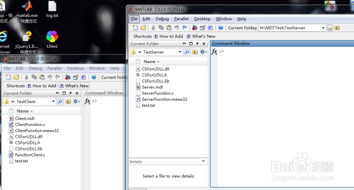Image resolution: width=354 pixels, height=190 pixels.
Task: Click Help icon in background MATLAB toolbar
Action: tap(94, 77)
